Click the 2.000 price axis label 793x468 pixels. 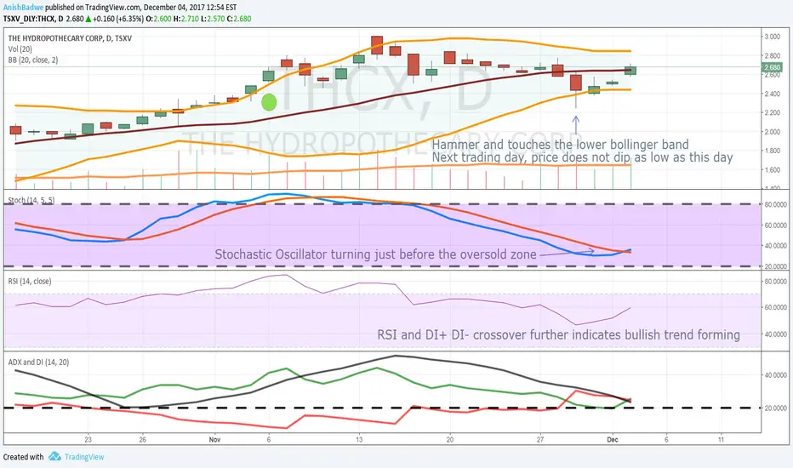point(772,132)
